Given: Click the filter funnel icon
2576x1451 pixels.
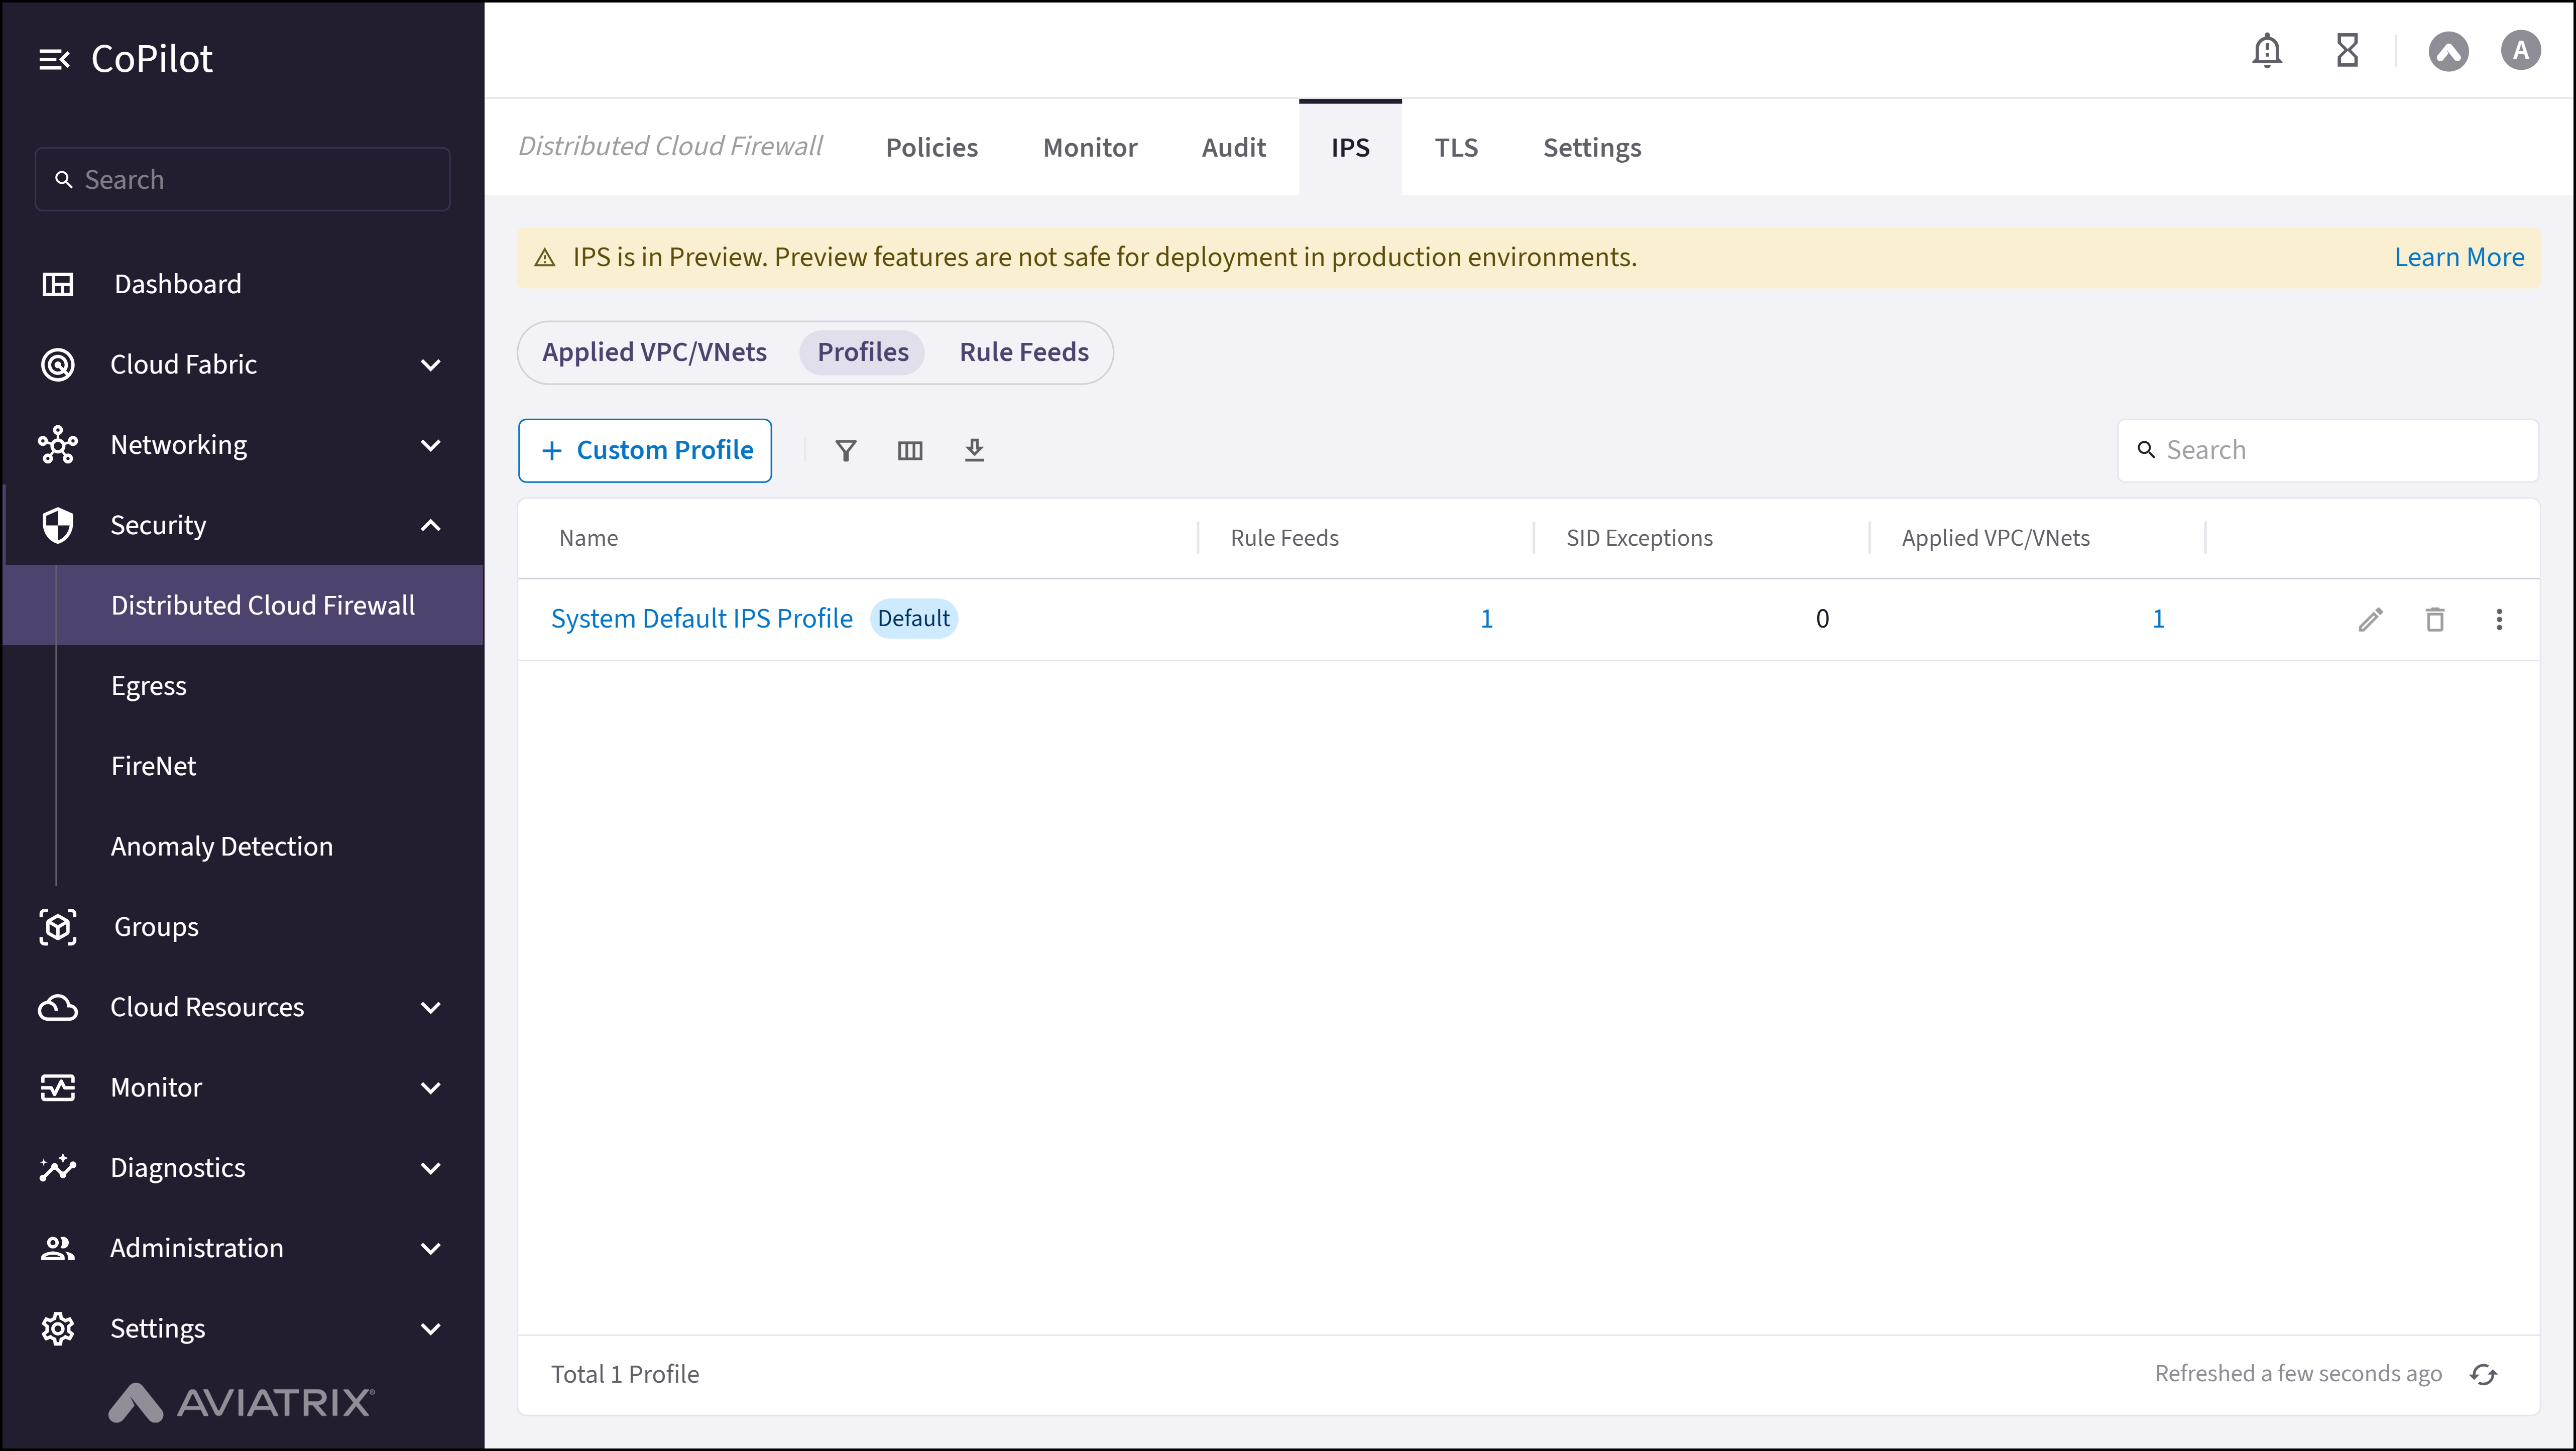Looking at the screenshot, I should coord(845,451).
